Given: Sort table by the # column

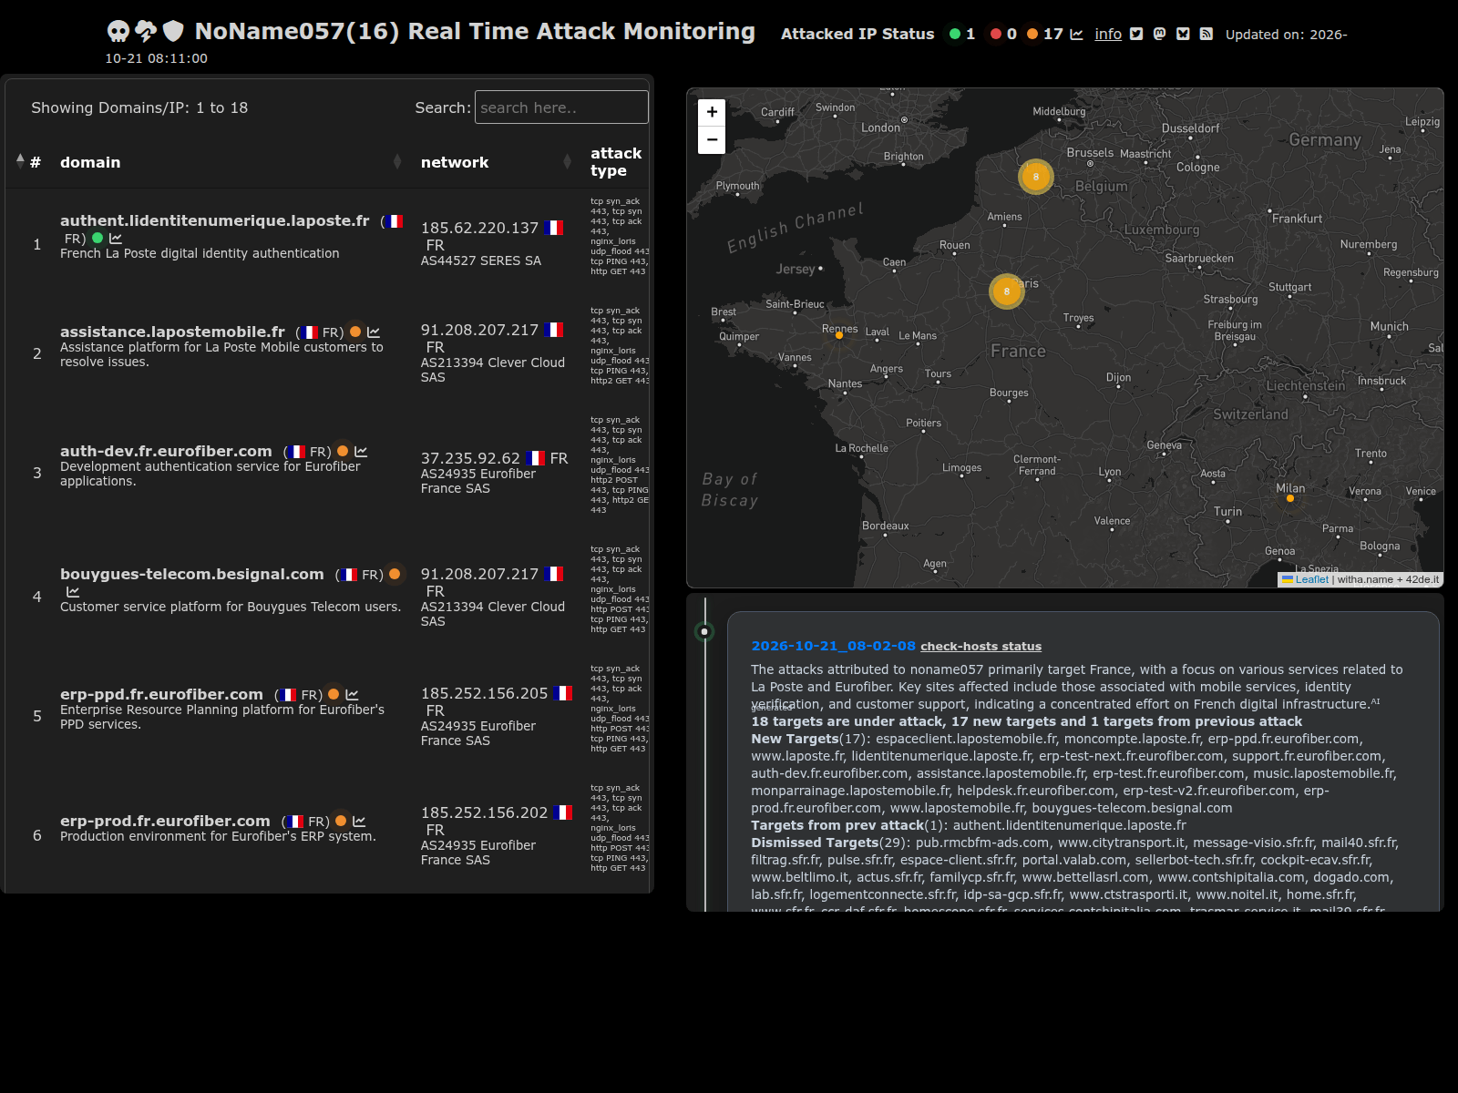Looking at the screenshot, I should (x=28, y=162).
